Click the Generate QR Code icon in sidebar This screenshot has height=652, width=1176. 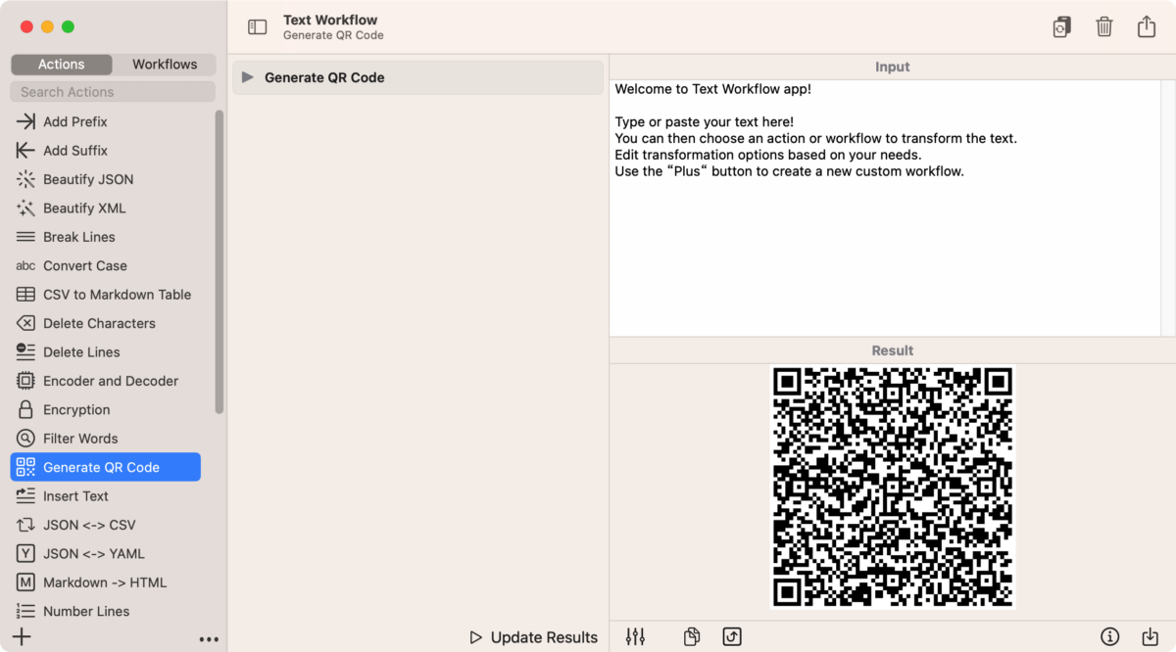(25, 467)
